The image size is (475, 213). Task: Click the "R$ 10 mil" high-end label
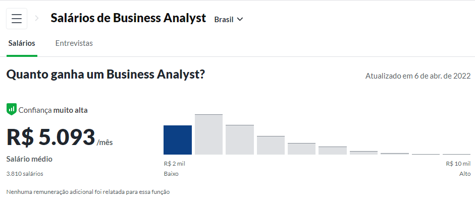(x=458, y=164)
